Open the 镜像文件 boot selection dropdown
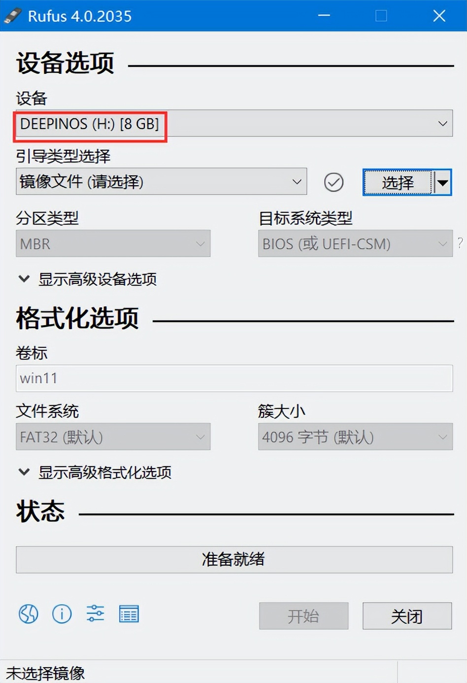467x683 pixels. click(x=162, y=181)
